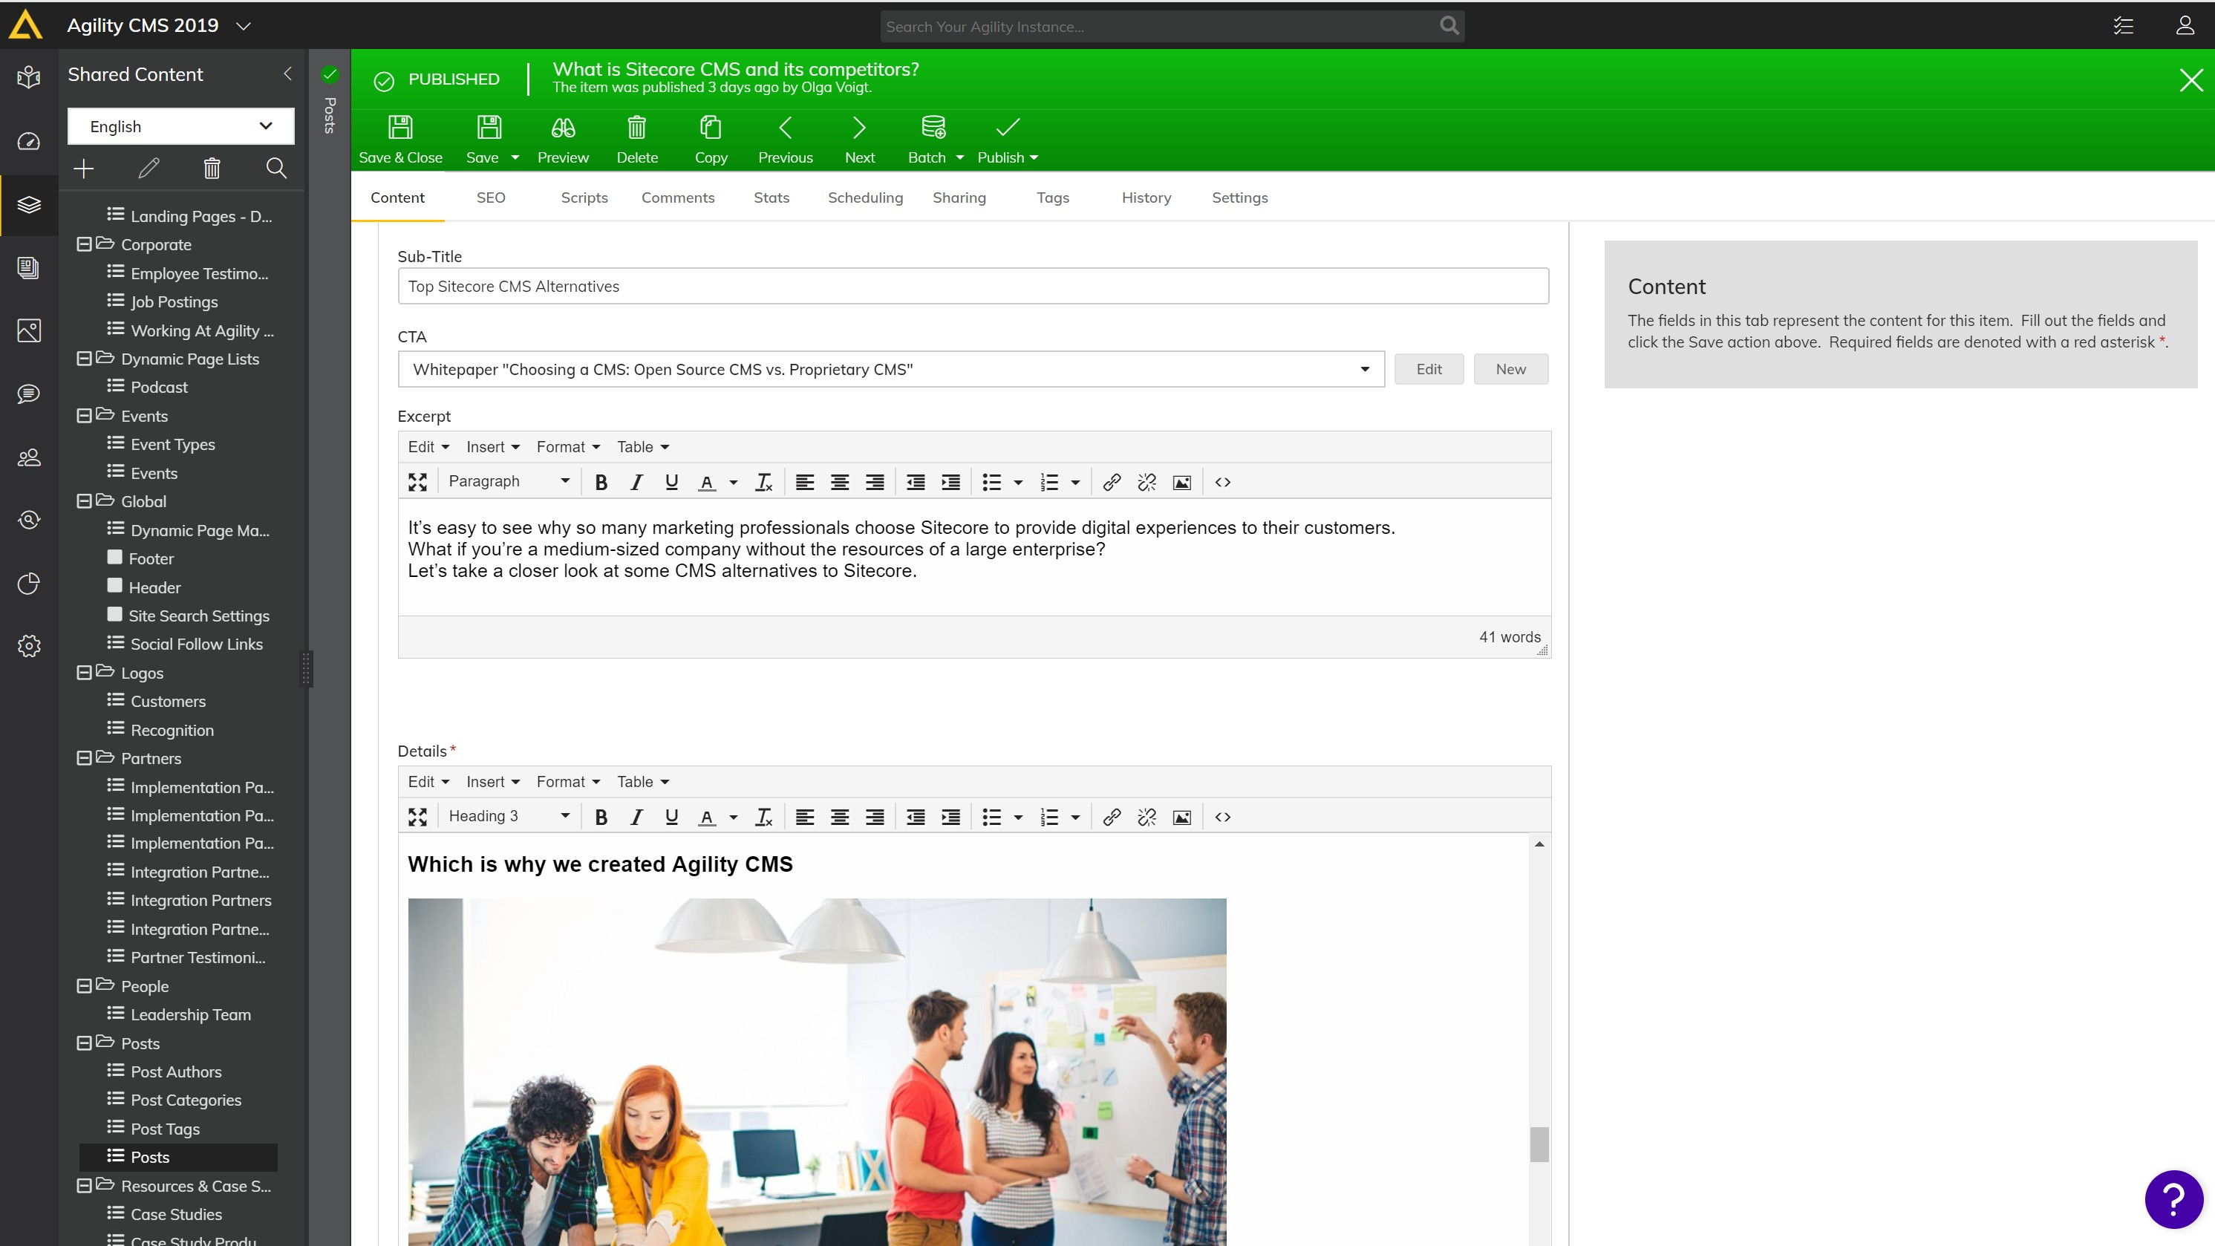Collapse Shared Content panel chevron

point(287,74)
